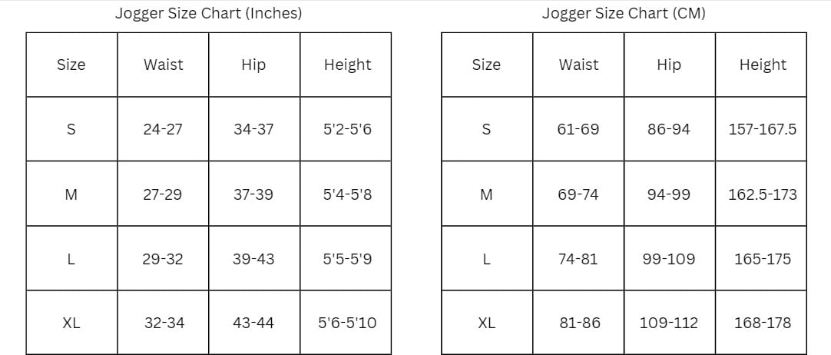The height and width of the screenshot is (355, 831).
Task: Click the XL size cell in the inches chart
Action: (71, 323)
